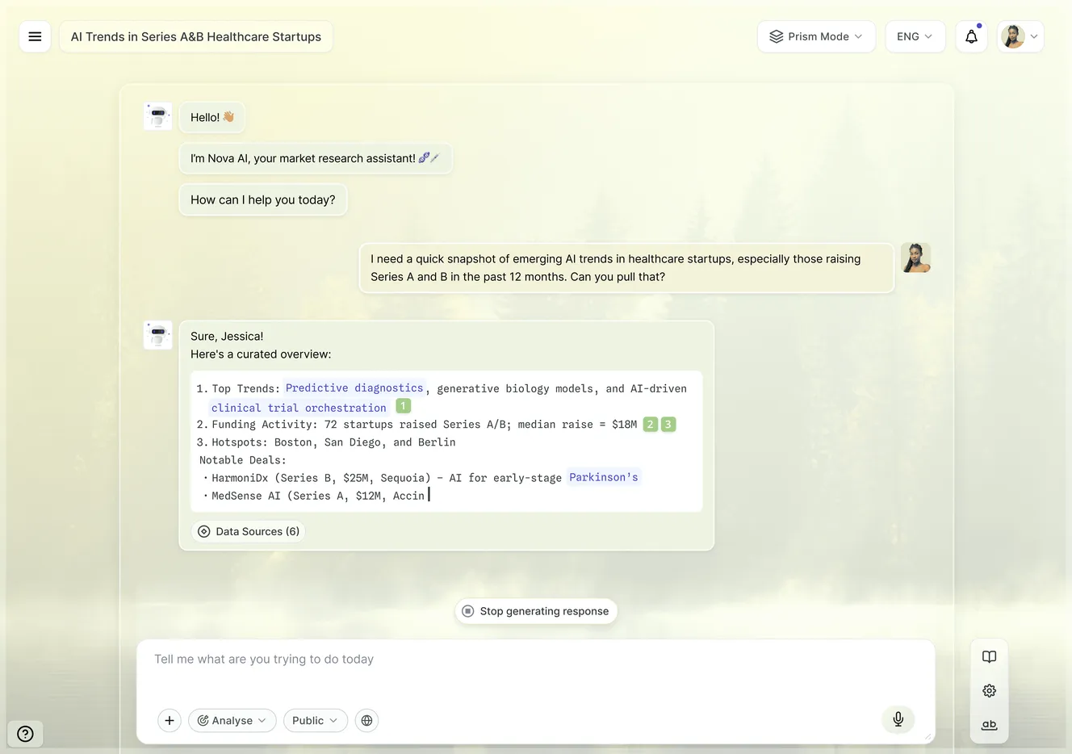This screenshot has height=754, width=1072.
Task: Expand the Analyse mode dropdown
Action: point(232,720)
